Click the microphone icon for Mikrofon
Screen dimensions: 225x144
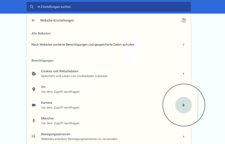point(34,121)
